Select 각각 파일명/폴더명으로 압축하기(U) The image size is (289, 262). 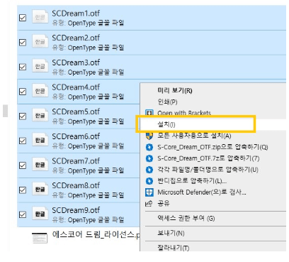pyautogui.click(x=208, y=170)
